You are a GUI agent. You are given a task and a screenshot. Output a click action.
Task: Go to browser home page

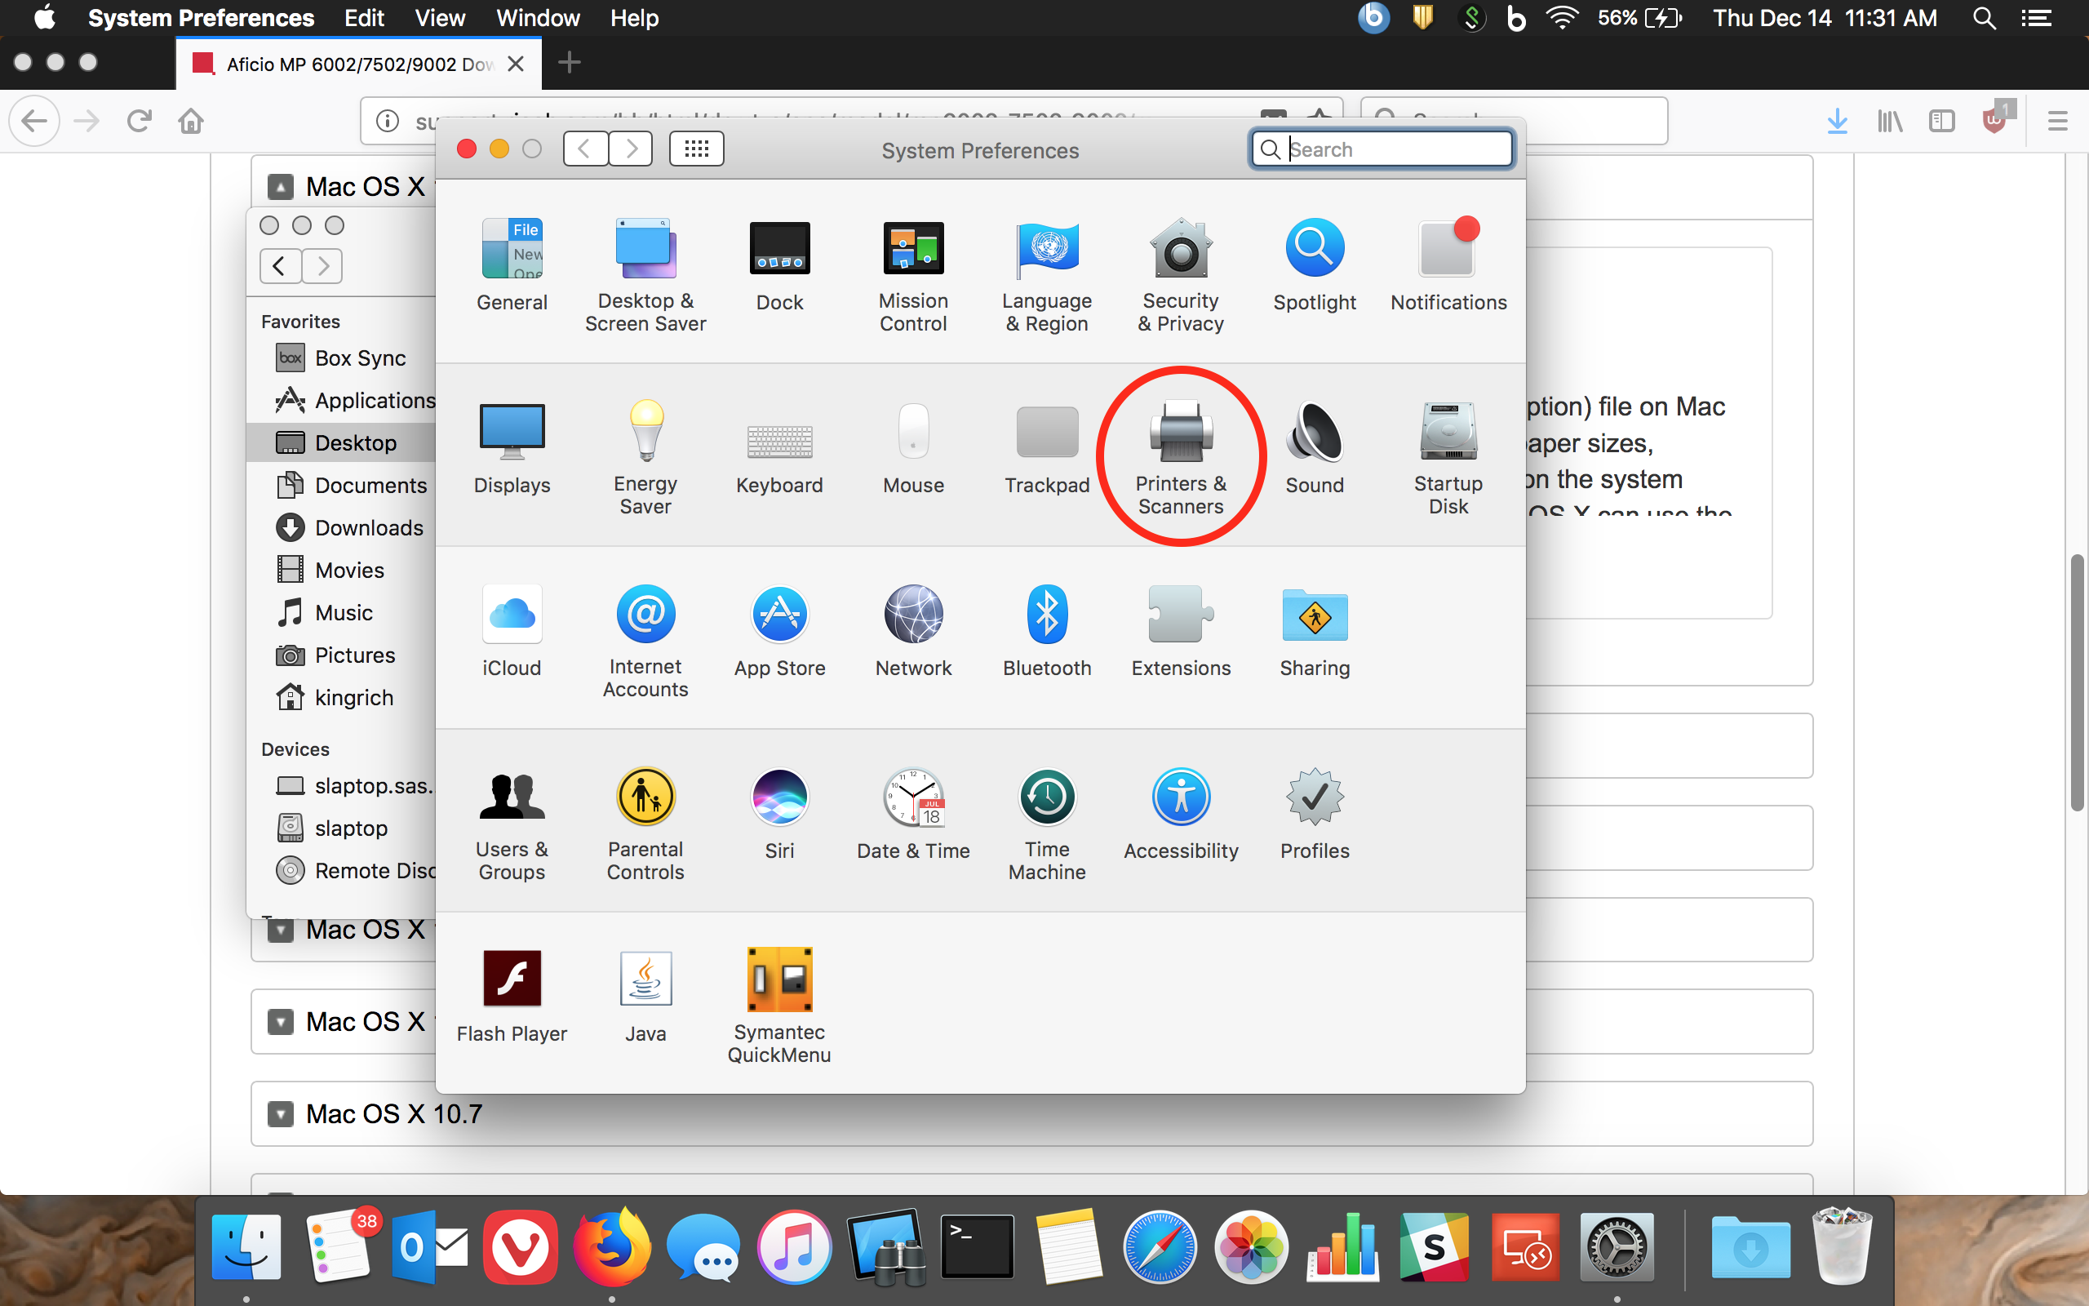click(x=191, y=121)
